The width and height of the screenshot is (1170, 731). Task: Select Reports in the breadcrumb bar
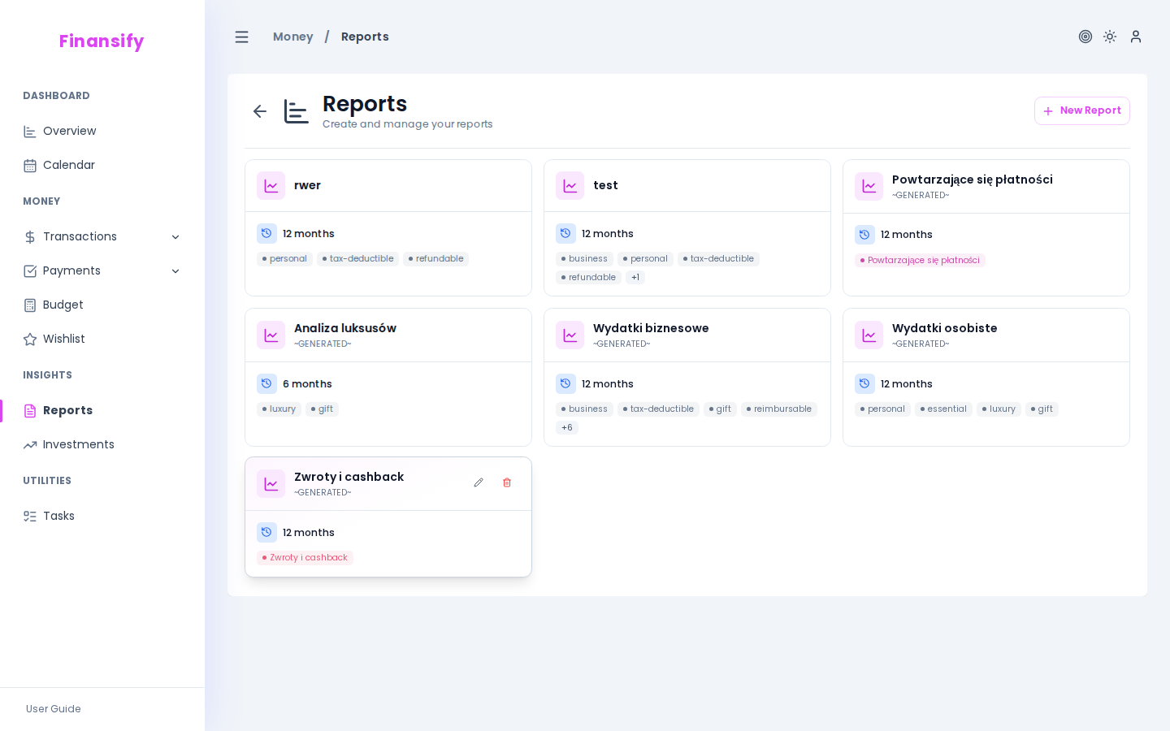tap(365, 37)
